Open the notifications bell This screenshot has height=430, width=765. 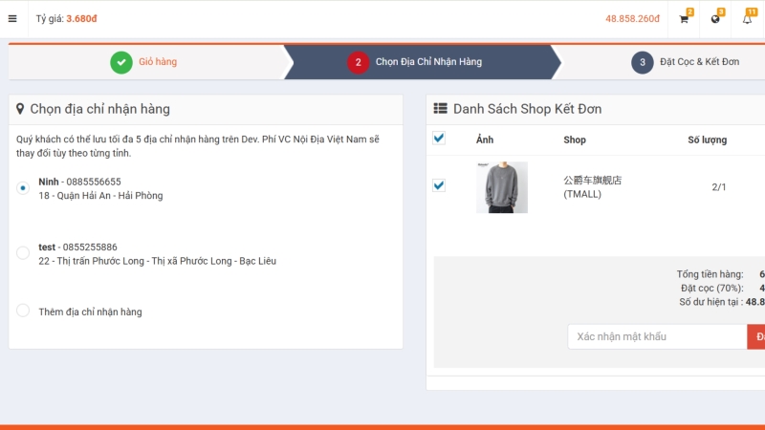(747, 19)
